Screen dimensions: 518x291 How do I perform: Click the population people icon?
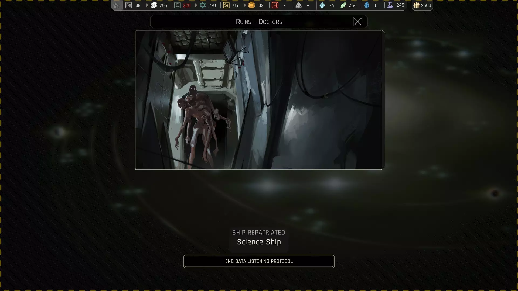tap(417, 5)
